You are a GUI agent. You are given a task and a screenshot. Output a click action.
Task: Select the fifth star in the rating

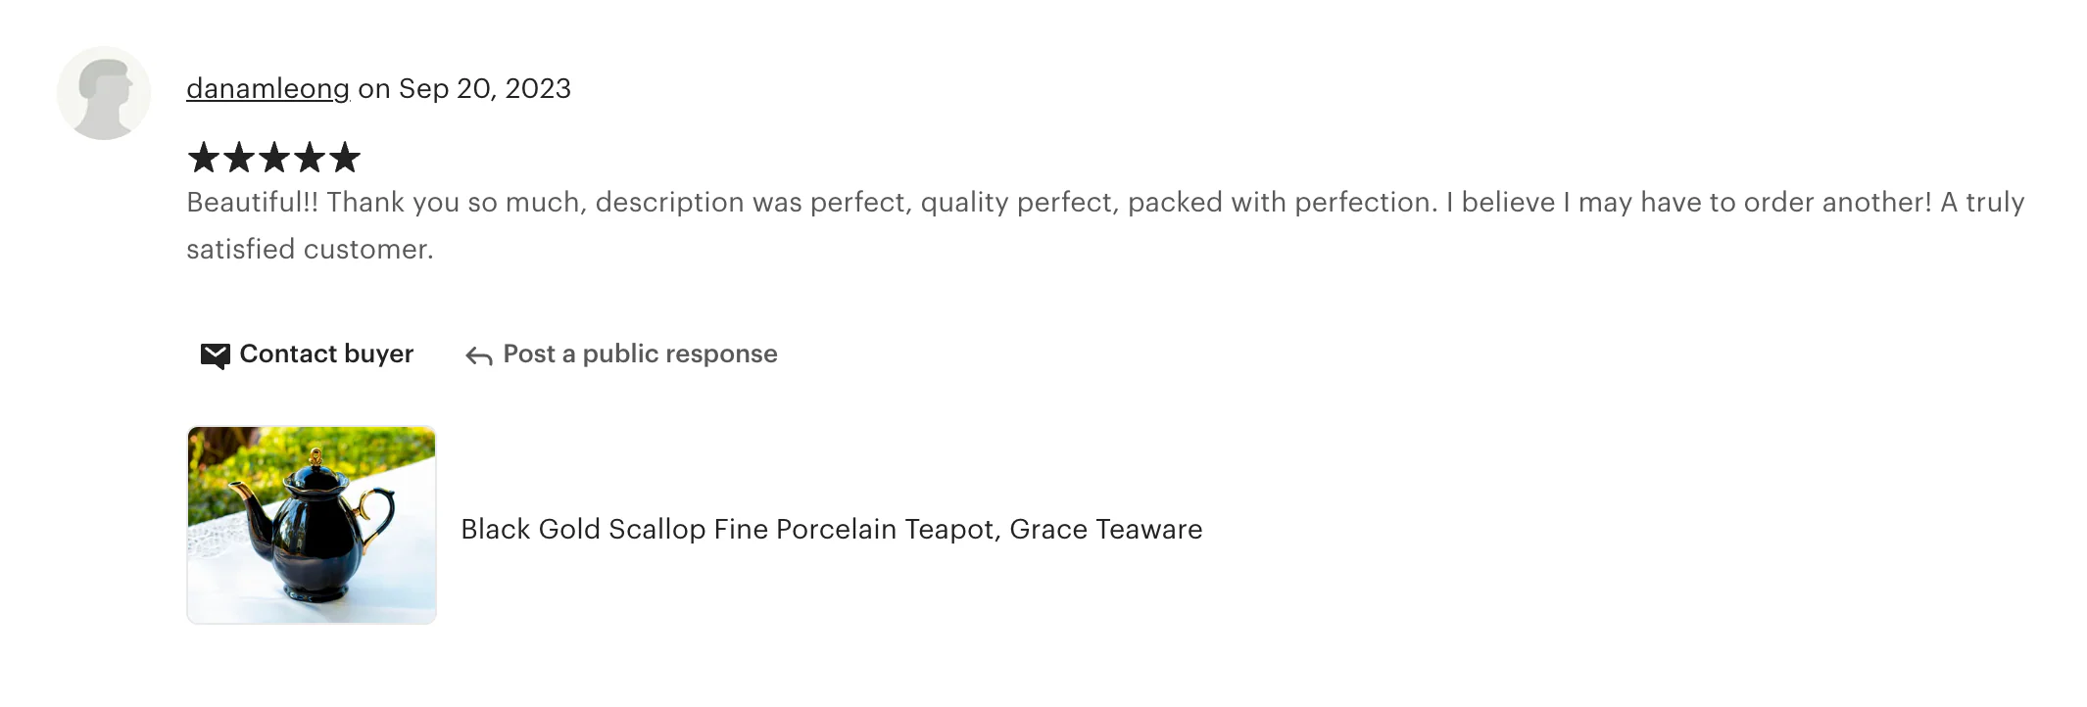coord(344,158)
